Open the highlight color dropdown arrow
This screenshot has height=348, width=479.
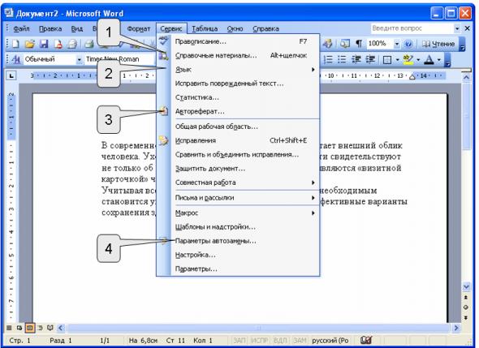click(418, 59)
